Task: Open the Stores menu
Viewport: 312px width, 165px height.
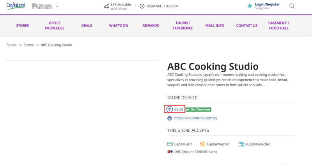Action: point(22,25)
